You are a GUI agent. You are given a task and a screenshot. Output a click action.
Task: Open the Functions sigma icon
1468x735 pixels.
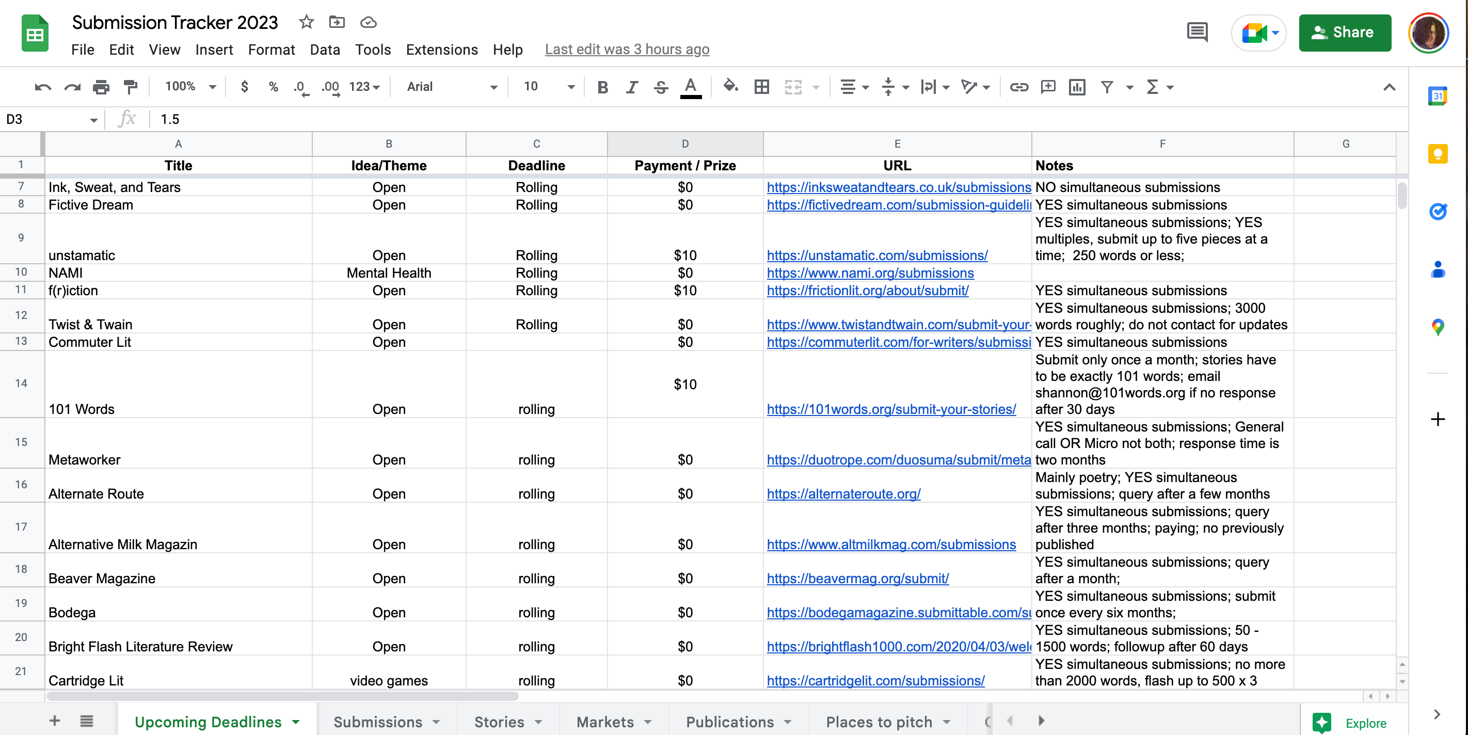(x=1152, y=87)
